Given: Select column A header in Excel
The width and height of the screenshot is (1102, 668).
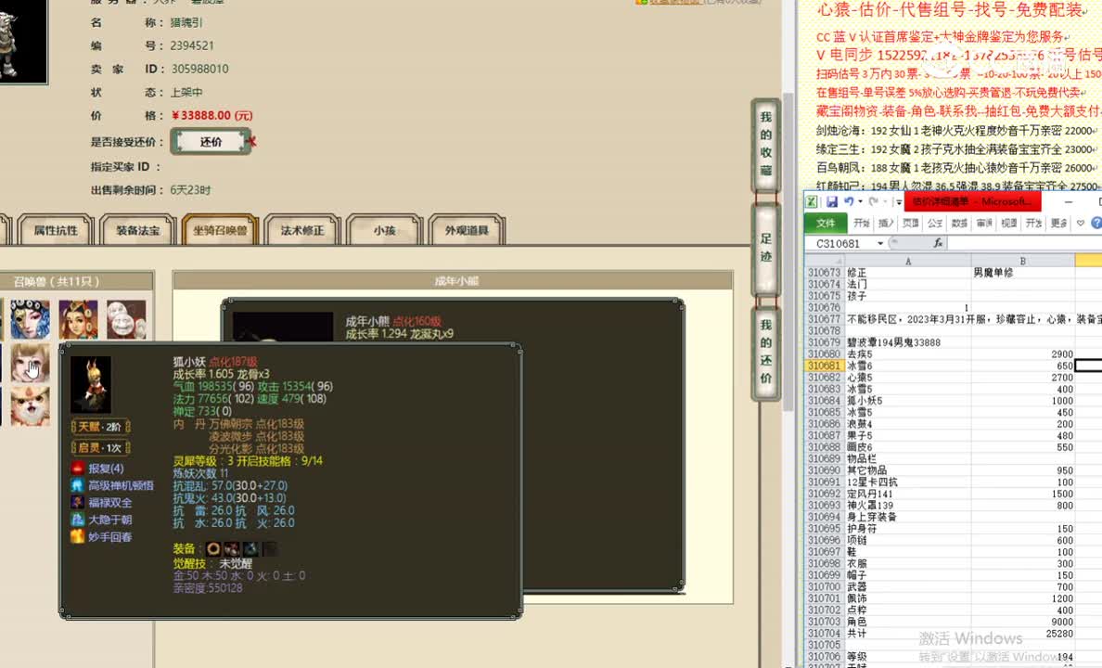Looking at the screenshot, I should pos(908,261).
